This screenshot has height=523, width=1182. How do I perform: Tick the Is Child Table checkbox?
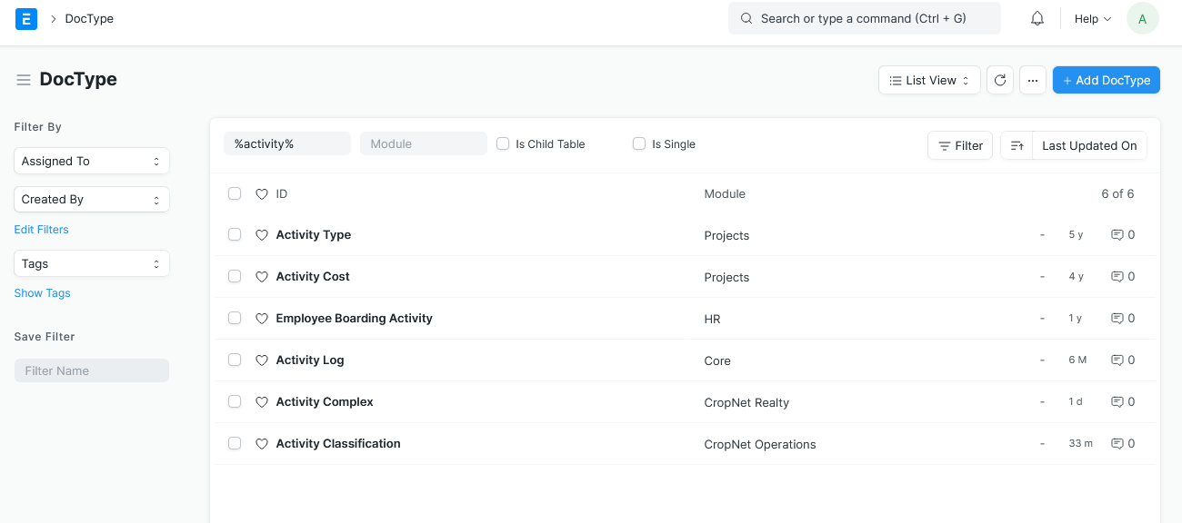tap(503, 143)
